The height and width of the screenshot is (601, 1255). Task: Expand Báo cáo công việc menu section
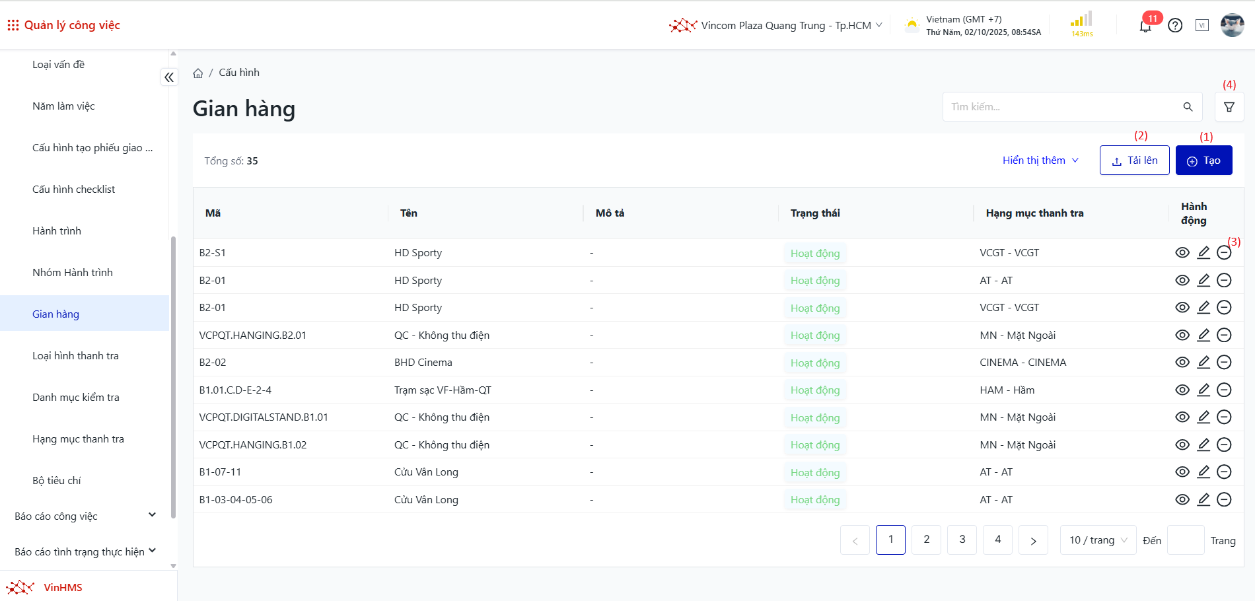[86, 516]
